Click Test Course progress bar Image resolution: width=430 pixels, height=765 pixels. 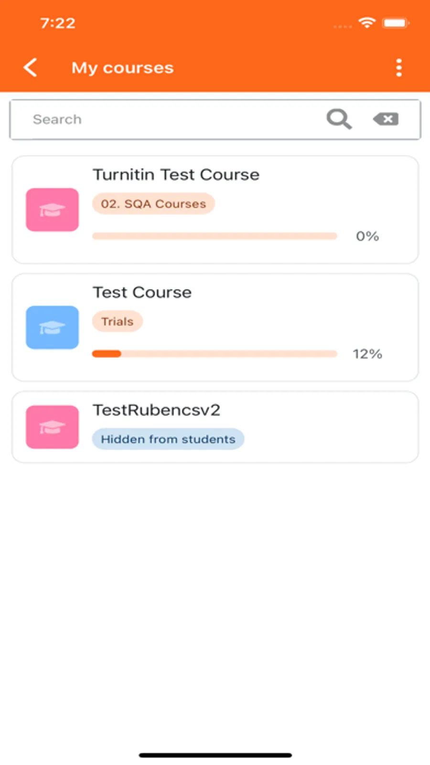[215, 354]
